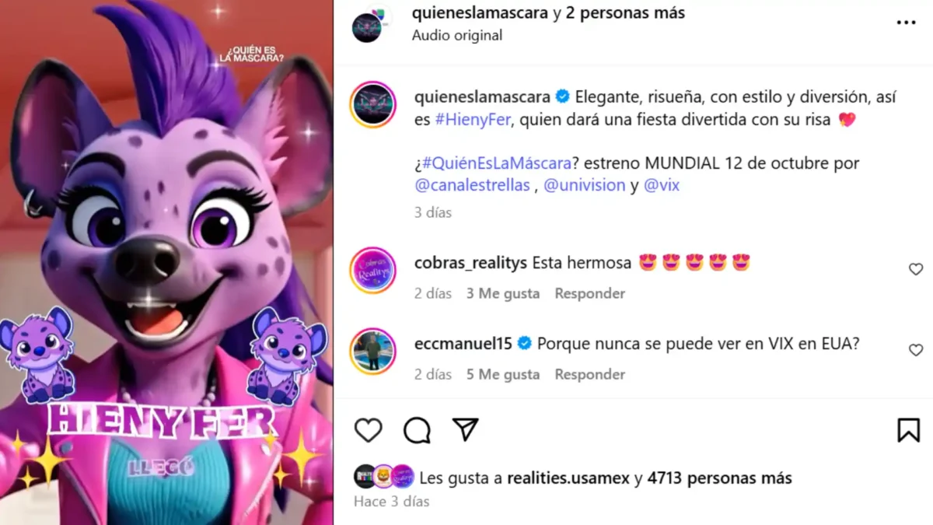
Task: Open the comment speech bubble icon
Action: 417,430
